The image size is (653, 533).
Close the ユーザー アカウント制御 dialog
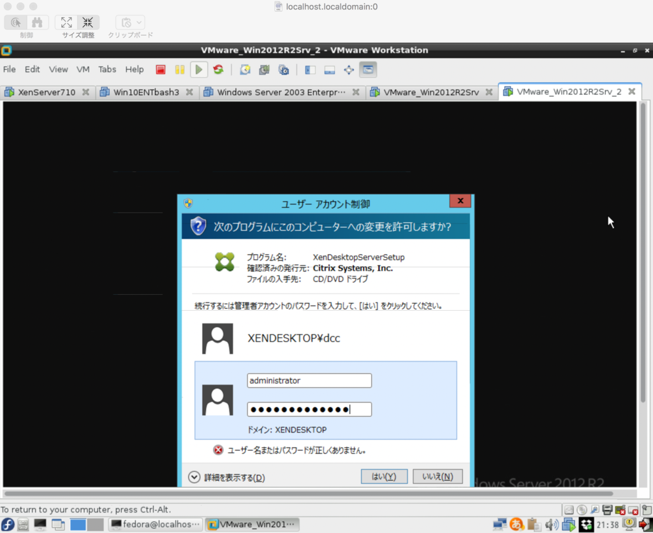[460, 201]
